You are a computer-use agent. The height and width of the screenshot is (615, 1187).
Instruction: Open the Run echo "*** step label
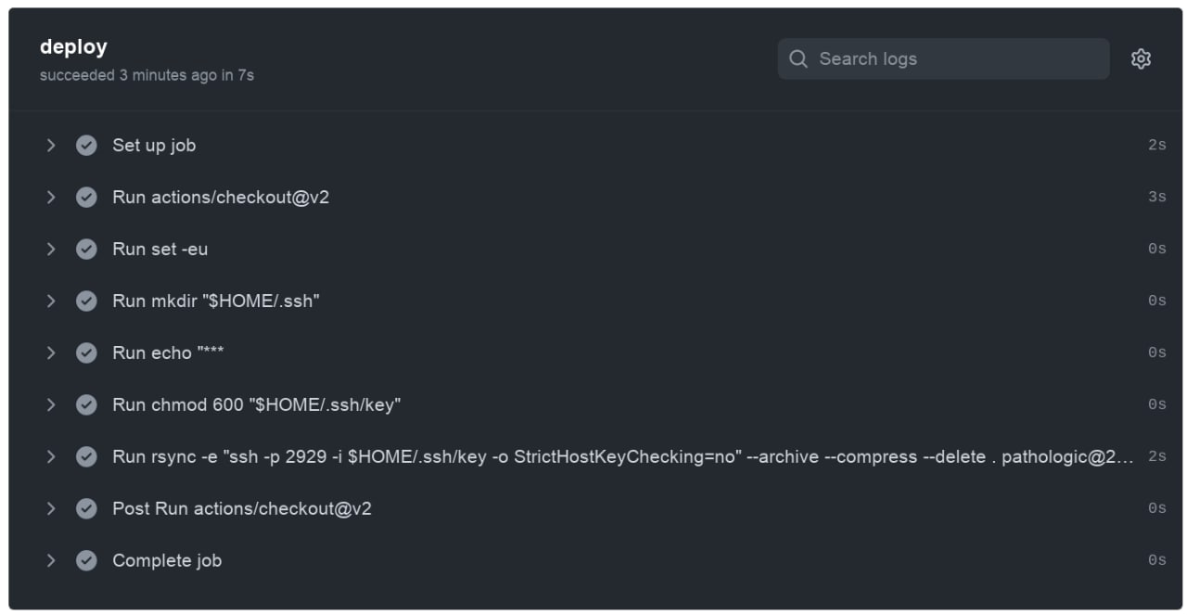point(168,352)
